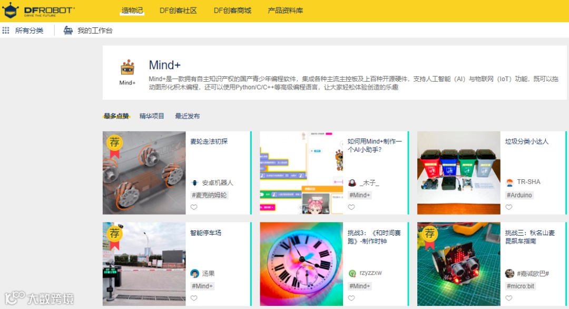Click author name TR-SHA
Viewport: 569px width, 309px height.
pos(529,182)
